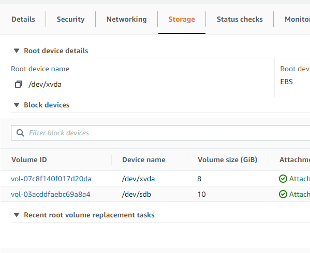Image resolution: width=310 pixels, height=253 pixels.
Task: Click the search magnifier icon in filter
Action: [x=20, y=133]
